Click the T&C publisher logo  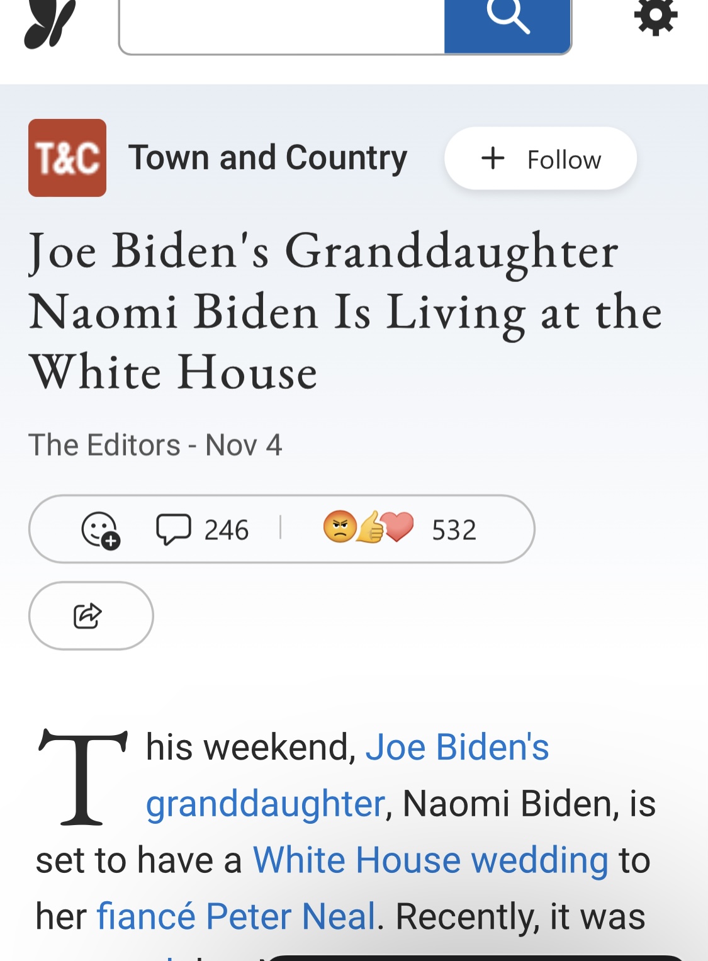tap(67, 158)
